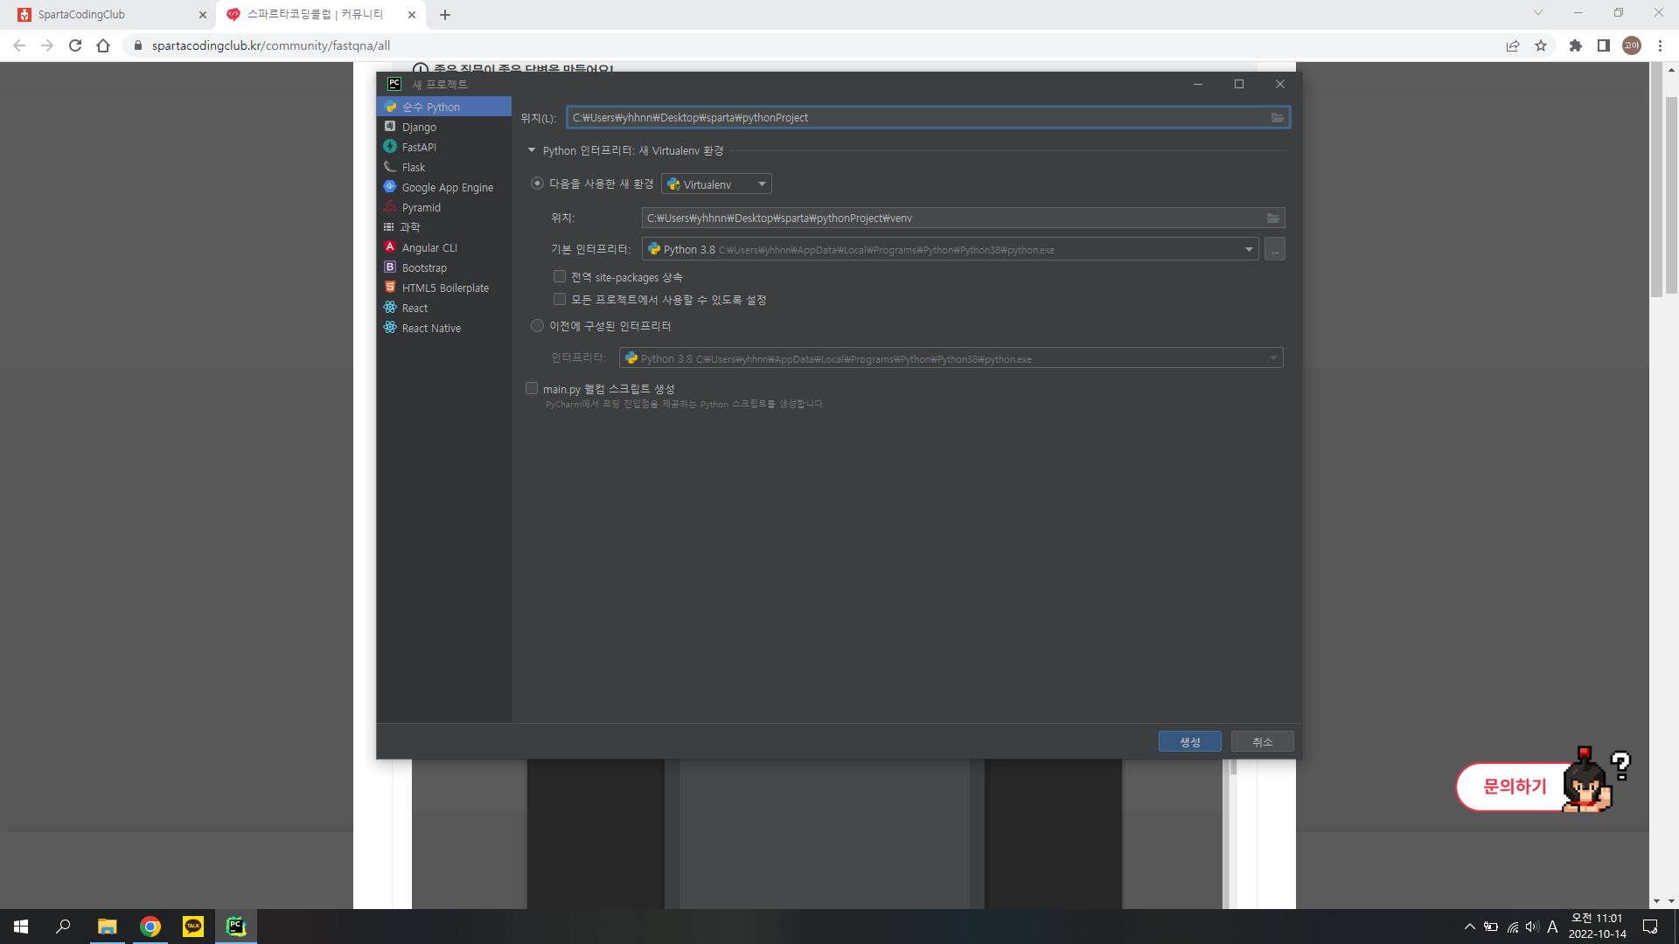Open Chrome three-dot menu
This screenshot has height=944, width=1679.
[x=1660, y=45]
